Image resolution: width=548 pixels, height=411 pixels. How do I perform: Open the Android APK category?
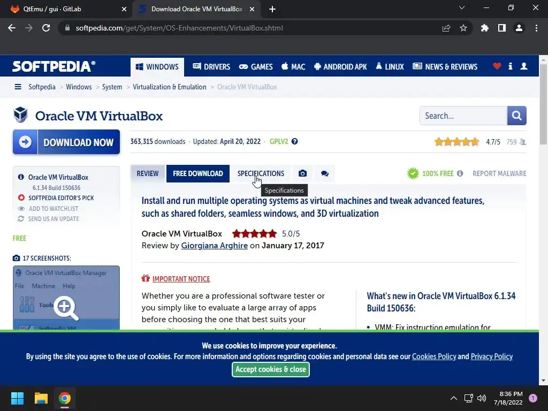[x=340, y=67]
